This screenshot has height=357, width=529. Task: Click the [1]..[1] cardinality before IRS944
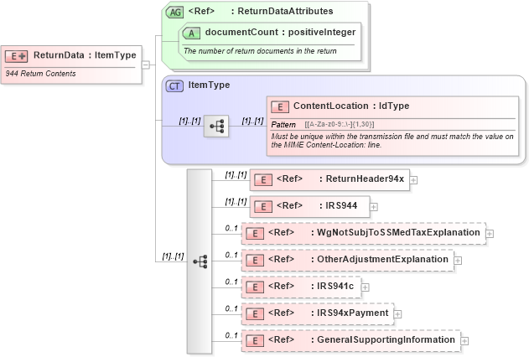click(236, 202)
